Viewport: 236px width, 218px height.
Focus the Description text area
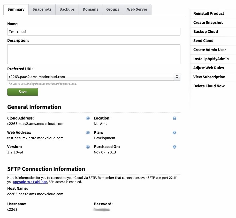click(x=94, y=54)
